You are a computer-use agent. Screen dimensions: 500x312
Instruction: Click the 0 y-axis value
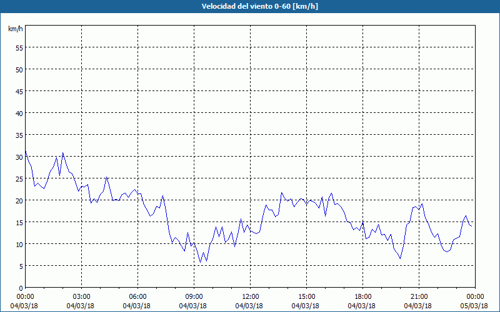click(21, 288)
